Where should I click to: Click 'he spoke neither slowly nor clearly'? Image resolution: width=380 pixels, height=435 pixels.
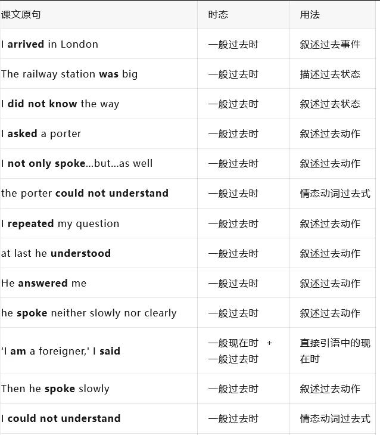coord(89,313)
